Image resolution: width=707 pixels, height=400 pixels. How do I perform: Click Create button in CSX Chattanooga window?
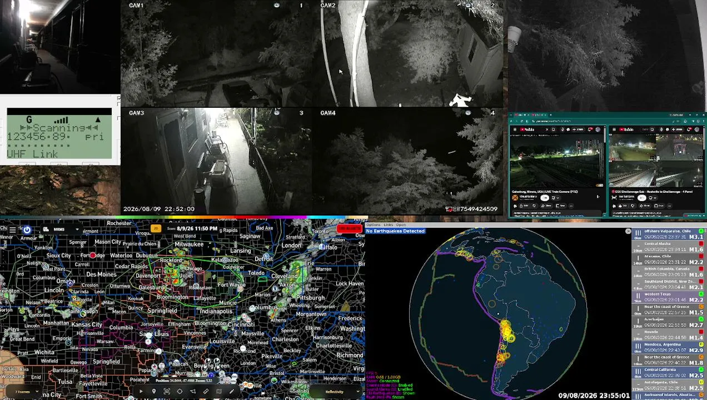tap(678, 129)
